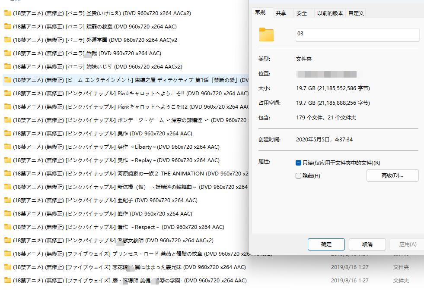Select folder icon for 新体操(仮) entry
Image resolution: width=424 pixels, height=291 pixels.
pyautogui.click(x=7, y=187)
